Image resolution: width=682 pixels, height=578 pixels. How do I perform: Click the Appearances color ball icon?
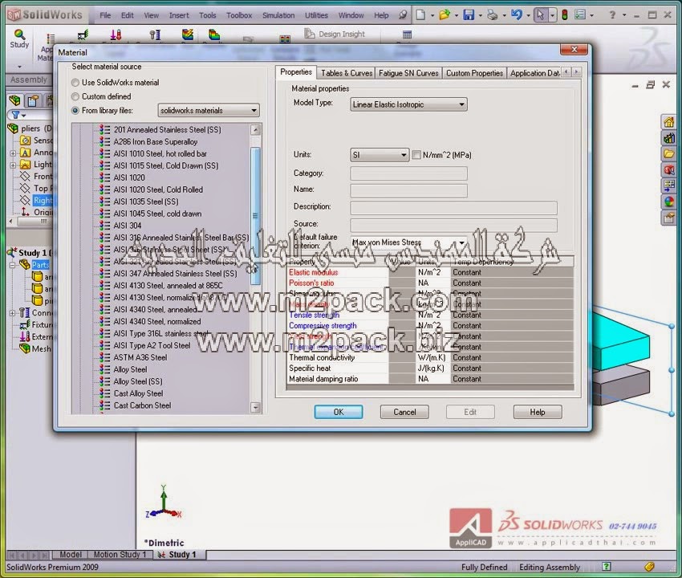[668, 201]
